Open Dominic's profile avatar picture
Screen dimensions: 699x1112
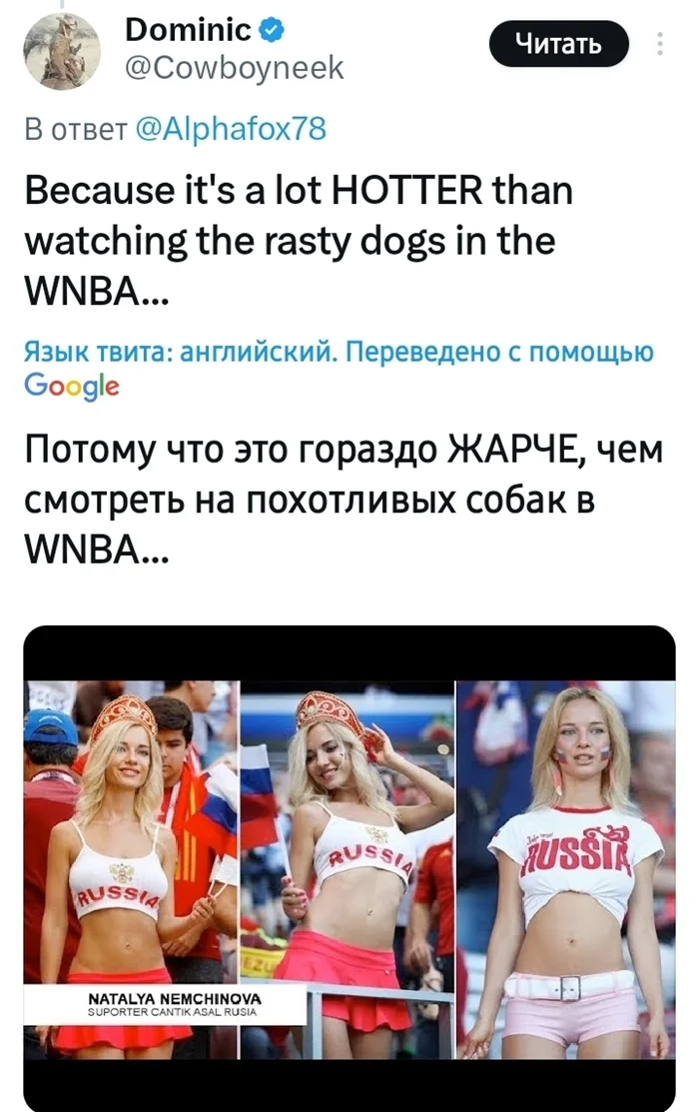[62, 51]
